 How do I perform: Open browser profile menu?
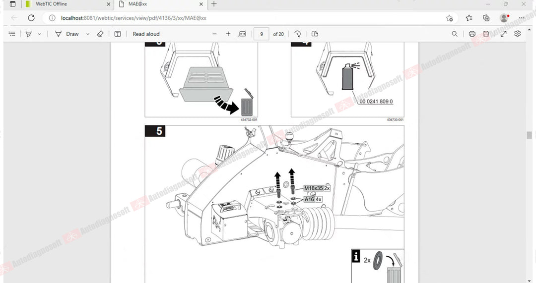coord(504,18)
